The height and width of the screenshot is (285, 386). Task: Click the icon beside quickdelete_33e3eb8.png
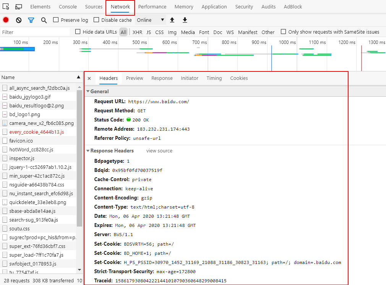(x=5, y=202)
